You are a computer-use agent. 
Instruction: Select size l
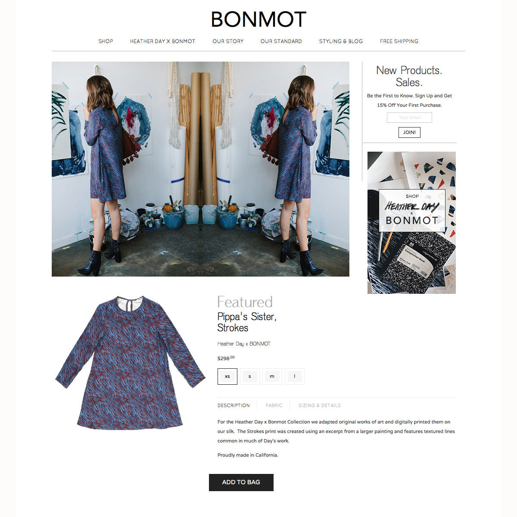tap(295, 377)
